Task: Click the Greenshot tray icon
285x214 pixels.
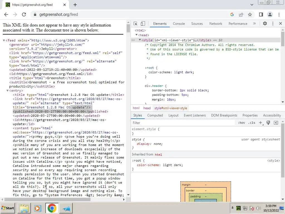Action: (238, 208)
